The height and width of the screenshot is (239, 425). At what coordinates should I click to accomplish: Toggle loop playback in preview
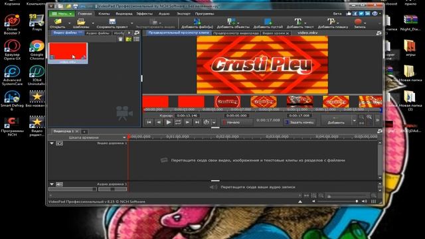(x=178, y=122)
